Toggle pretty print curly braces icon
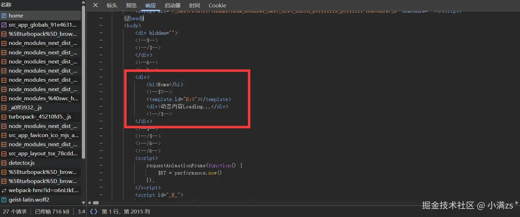The height and width of the screenshot is (217, 520). 94,212
